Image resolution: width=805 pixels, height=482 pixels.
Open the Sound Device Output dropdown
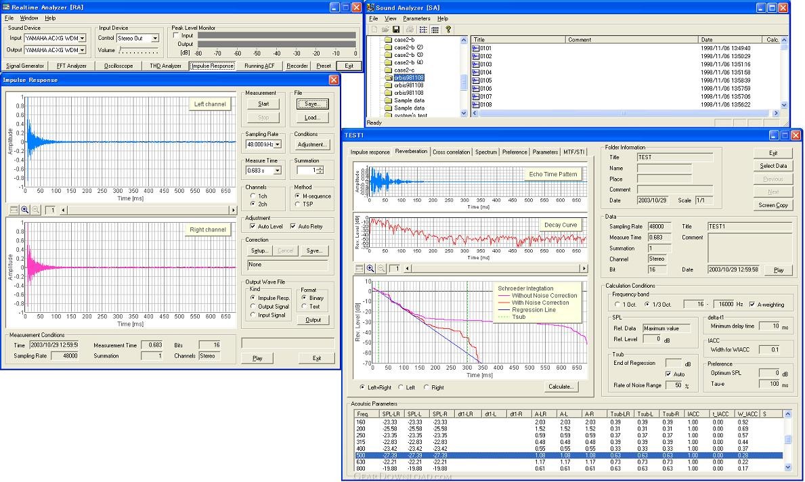click(82, 50)
